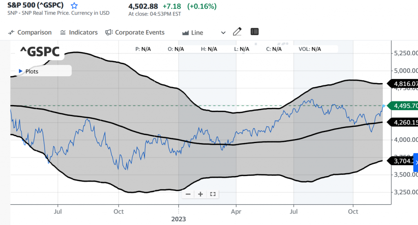
Task: Click the (+0.16%) percent change
Action: click(x=202, y=7)
